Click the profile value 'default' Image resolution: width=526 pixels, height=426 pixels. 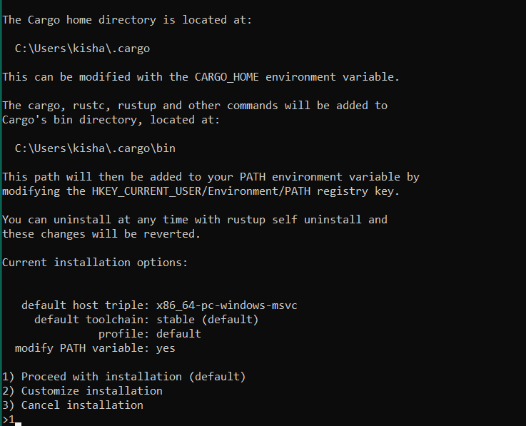(x=178, y=334)
